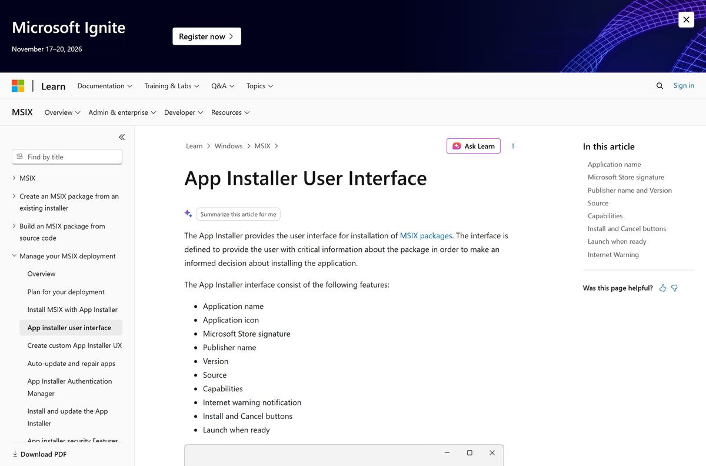Go to the Learn home link
Image resolution: width=706 pixels, height=466 pixels.
point(53,86)
